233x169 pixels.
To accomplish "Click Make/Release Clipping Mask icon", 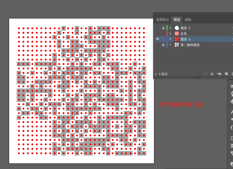I will [212, 74].
